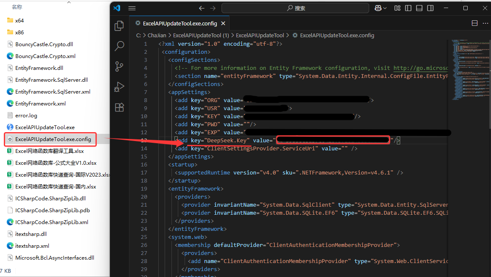Open the hamburger application menu

click(132, 8)
